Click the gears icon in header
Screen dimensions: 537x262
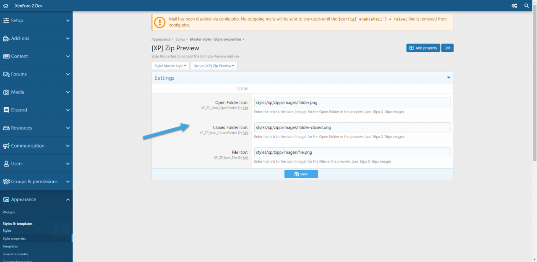[x=514, y=6]
